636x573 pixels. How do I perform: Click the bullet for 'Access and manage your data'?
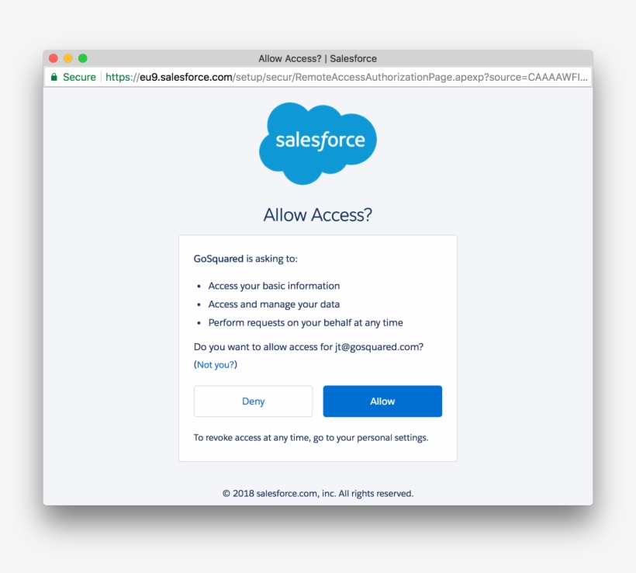pyautogui.click(x=199, y=304)
